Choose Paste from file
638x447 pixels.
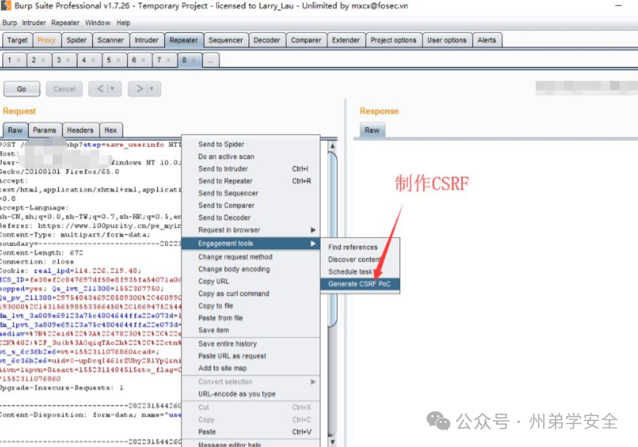[251, 318]
